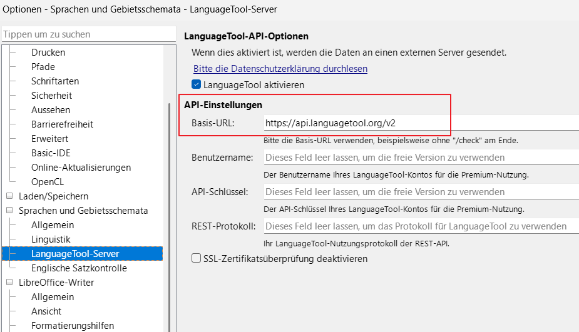Select the LanguageTool-Server tree entry
The width and height of the screenshot is (579, 332).
[75, 254]
